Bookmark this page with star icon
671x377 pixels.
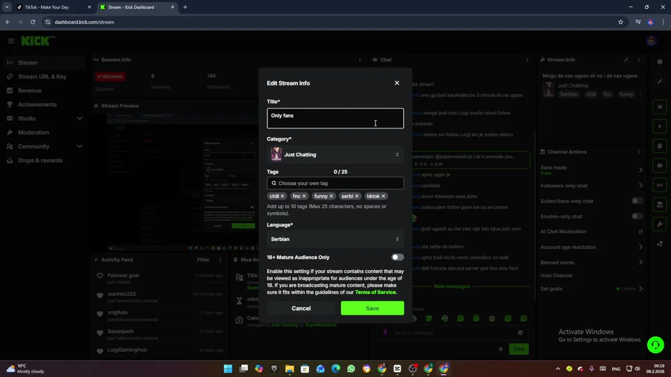(621, 22)
